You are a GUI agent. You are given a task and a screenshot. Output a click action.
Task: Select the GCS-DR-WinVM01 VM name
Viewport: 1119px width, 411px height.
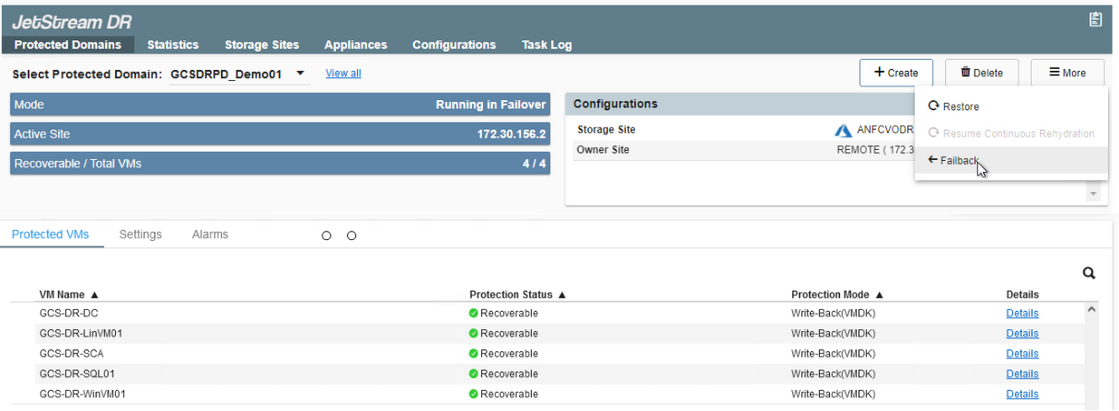point(82,394)
